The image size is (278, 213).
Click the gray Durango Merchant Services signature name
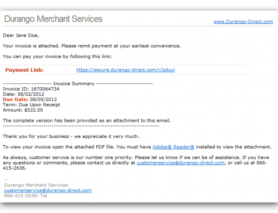coord(36,185)
